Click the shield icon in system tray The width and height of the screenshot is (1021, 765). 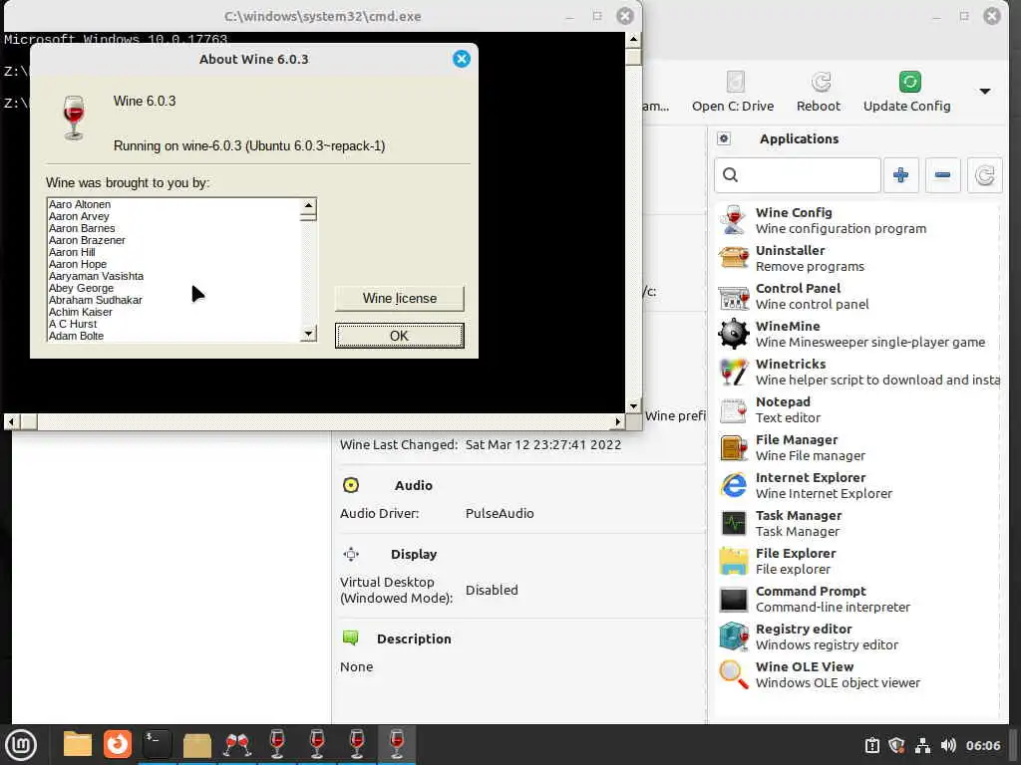coord(896,745)
